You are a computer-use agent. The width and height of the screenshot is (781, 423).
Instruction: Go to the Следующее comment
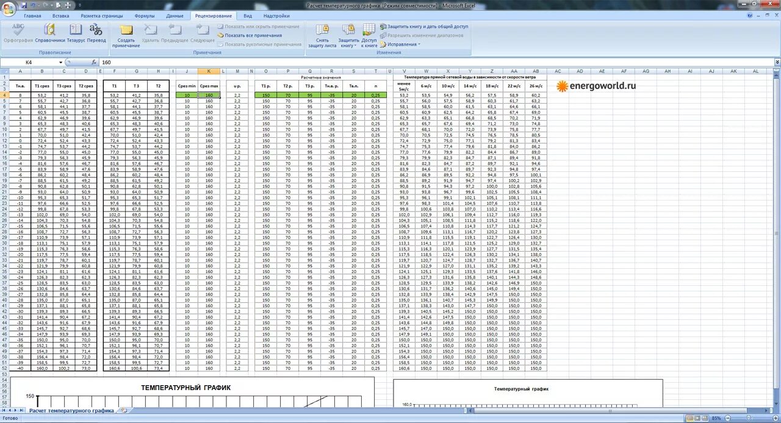click(x=202, y=33)
